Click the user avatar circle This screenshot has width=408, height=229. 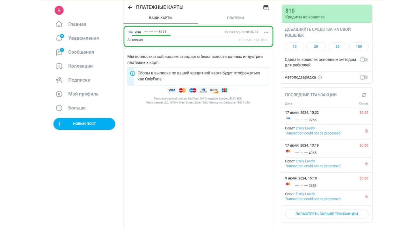pyautogui.click(x=59, y=10)
